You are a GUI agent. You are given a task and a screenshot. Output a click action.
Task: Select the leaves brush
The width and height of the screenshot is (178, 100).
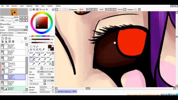tap(32, 63)
